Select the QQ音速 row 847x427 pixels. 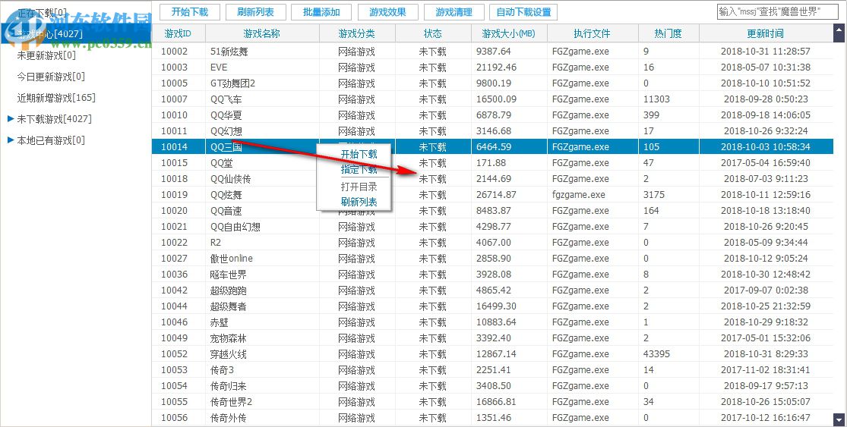pyautogui.click(x=492, y=211)
